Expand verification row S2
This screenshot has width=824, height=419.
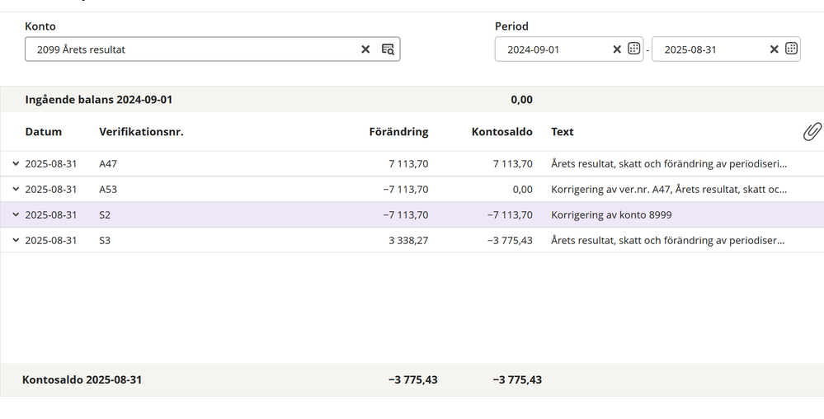[16, 215]
